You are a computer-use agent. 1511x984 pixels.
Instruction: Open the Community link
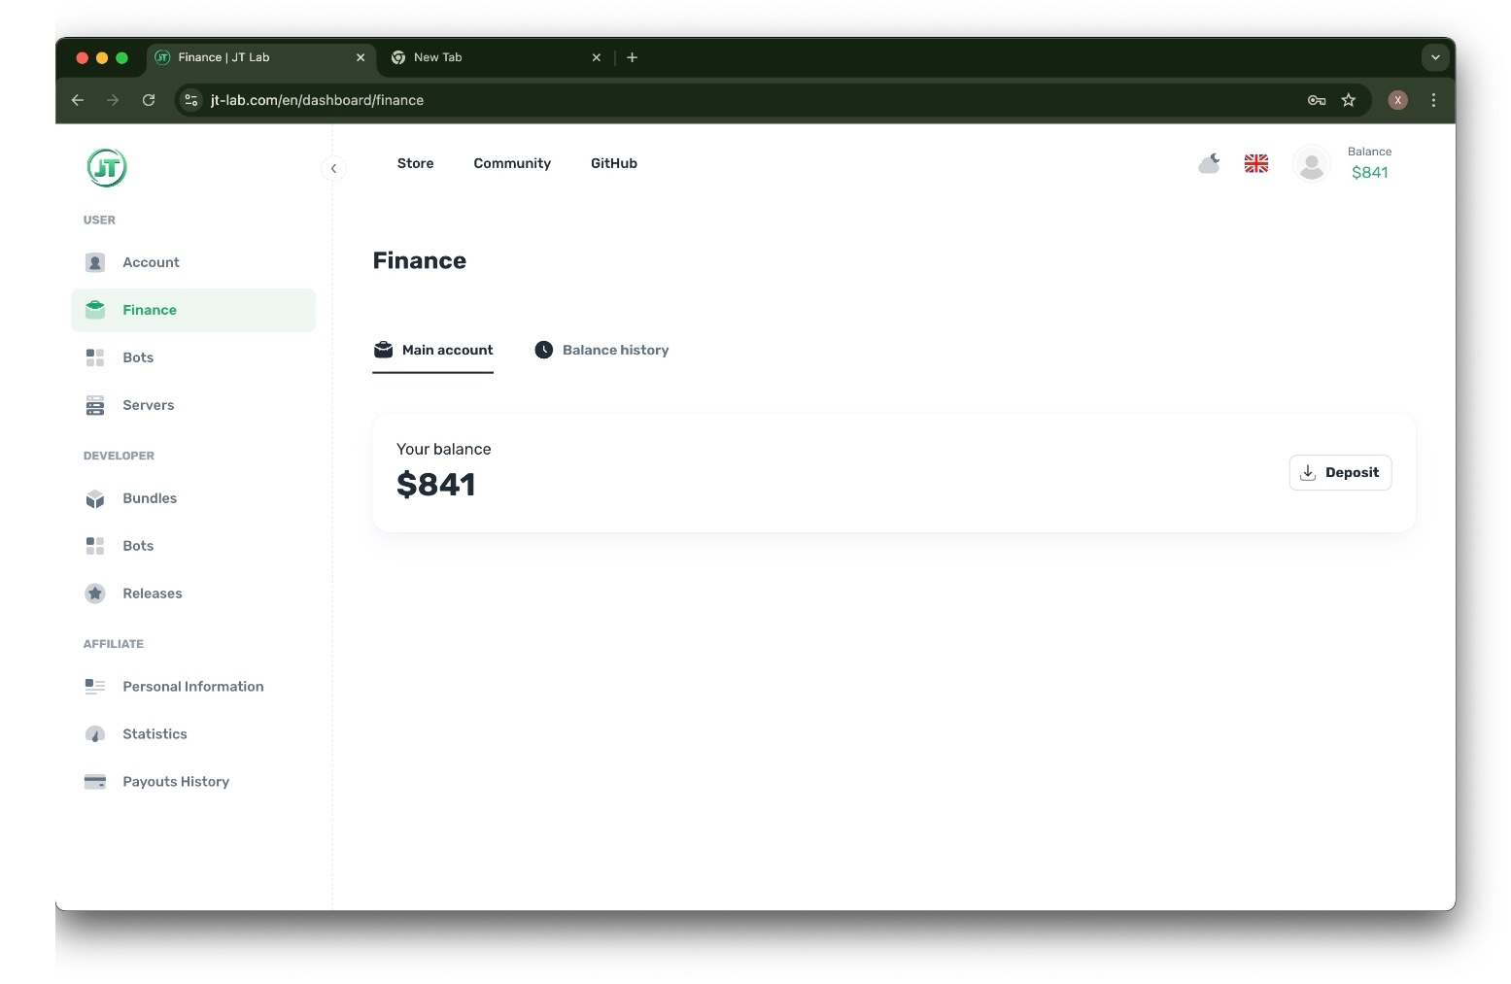(512, 163)
